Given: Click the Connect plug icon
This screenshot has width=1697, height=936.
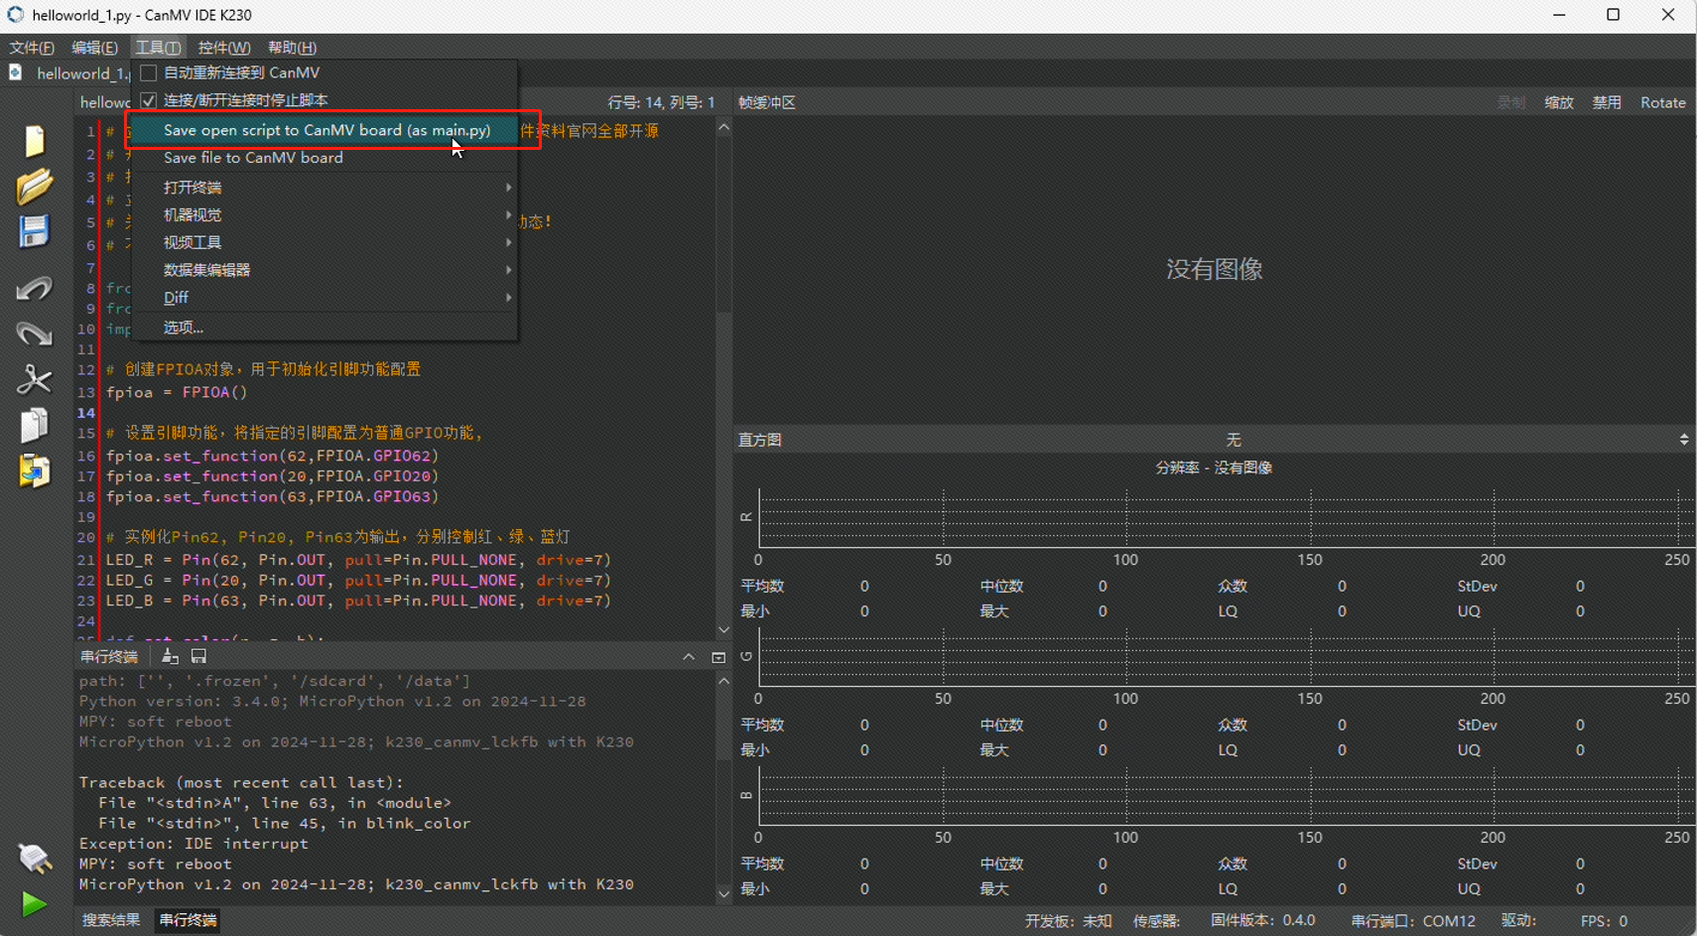Looking at the screenshot, I should (x=35, y=858).
